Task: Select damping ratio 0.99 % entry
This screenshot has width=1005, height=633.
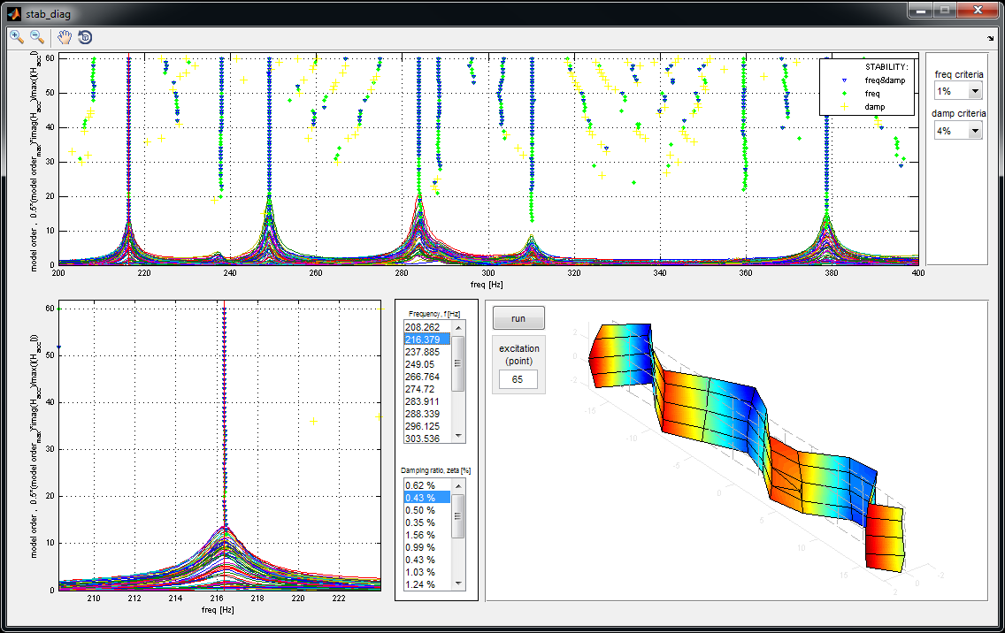Action: (427, 547)
